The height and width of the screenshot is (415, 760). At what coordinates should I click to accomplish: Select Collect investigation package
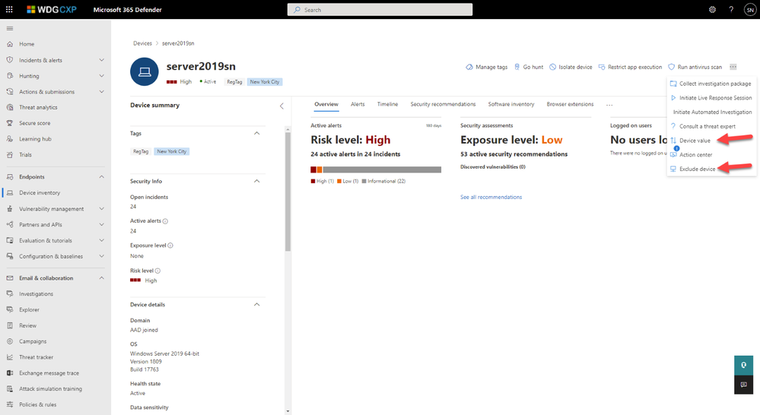point(711,84)
